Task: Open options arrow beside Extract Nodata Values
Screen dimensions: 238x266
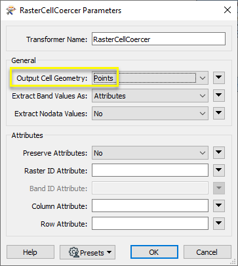Action: click(x=219, y=114)
